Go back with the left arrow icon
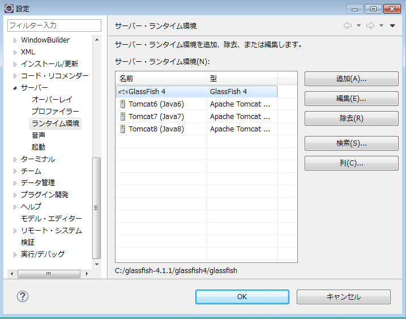This screenshot has width=406, height=319. pos(348,25)
